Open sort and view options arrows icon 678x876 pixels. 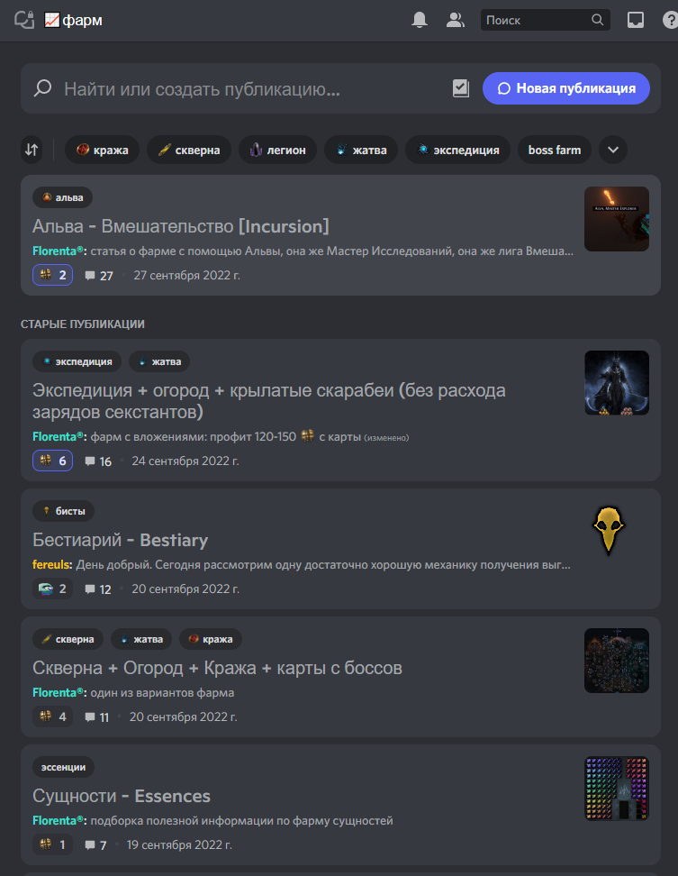click(x=32, y=150)
